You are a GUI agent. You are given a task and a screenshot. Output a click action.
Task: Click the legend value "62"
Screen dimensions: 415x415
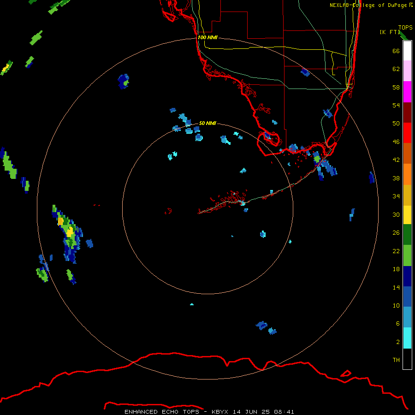(x=396, y=69)
